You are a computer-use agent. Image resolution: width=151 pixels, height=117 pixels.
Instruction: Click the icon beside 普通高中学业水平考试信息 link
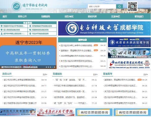[x=2, y=26]
